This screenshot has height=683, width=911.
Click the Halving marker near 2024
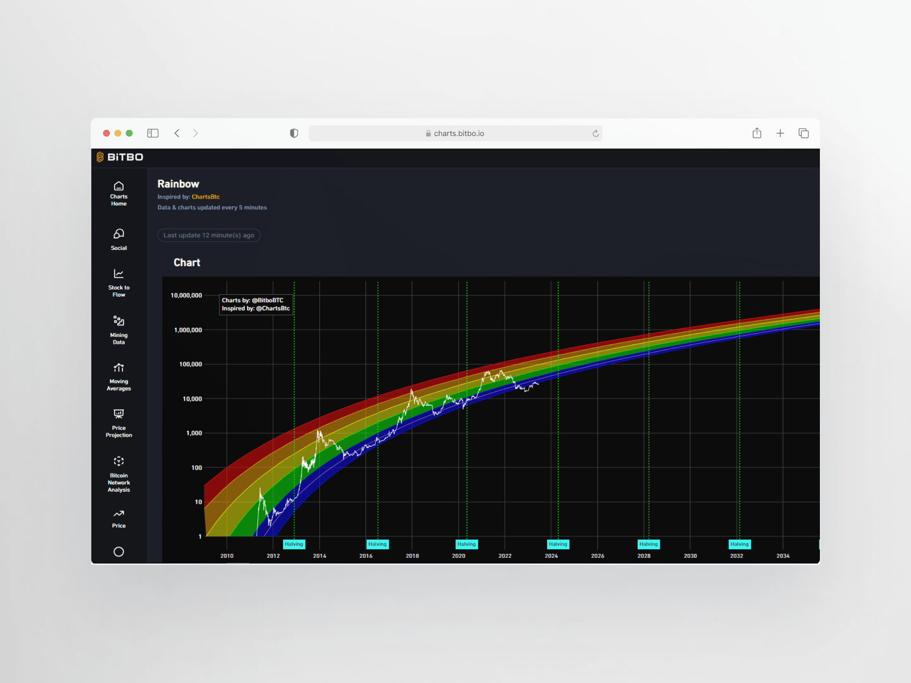tap(558, 544)
